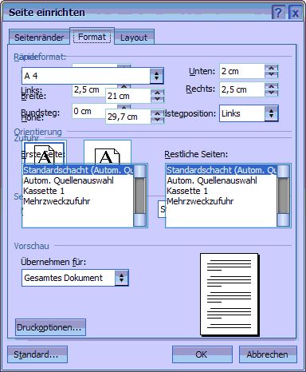This screenshot has width=306, height=372.
Task: Decrease the Unten margin value
Action: 272,74
